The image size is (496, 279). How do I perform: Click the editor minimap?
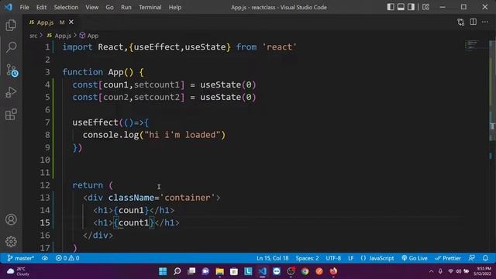click(x=473, y=46)
